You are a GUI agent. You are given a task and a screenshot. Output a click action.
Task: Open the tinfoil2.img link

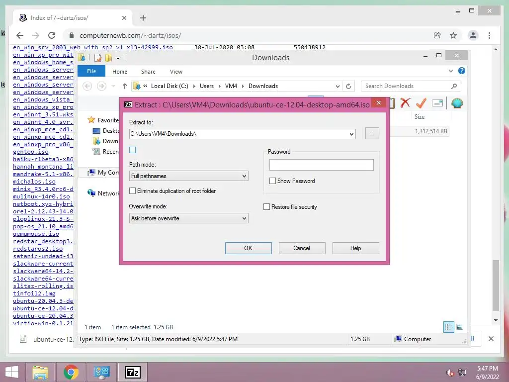[34, 293]
